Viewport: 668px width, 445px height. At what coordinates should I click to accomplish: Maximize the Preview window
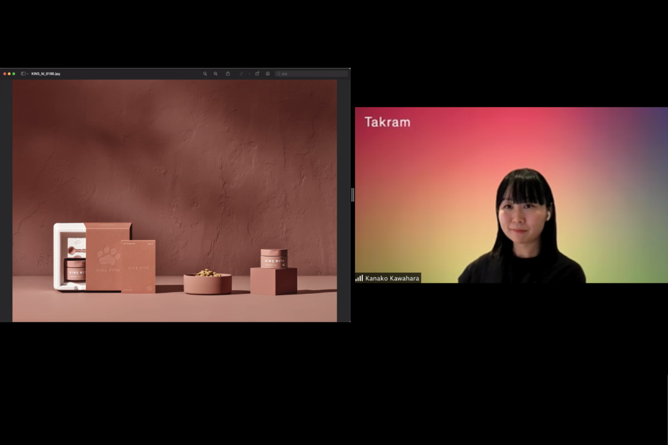click(13, 73)
